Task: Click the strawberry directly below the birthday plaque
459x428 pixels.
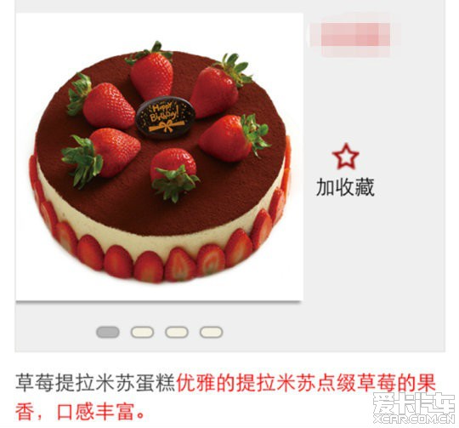Action: (x=174, y=174)
